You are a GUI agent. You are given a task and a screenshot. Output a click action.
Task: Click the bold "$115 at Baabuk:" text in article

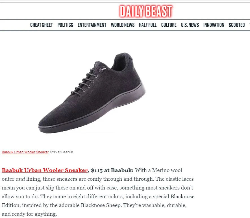point(112,170)
